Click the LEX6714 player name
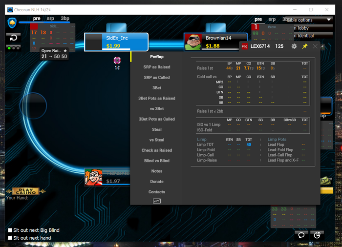342x247 pixels. coord(260,46)
